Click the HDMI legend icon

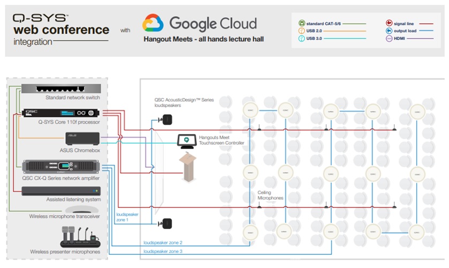(389, 39)
